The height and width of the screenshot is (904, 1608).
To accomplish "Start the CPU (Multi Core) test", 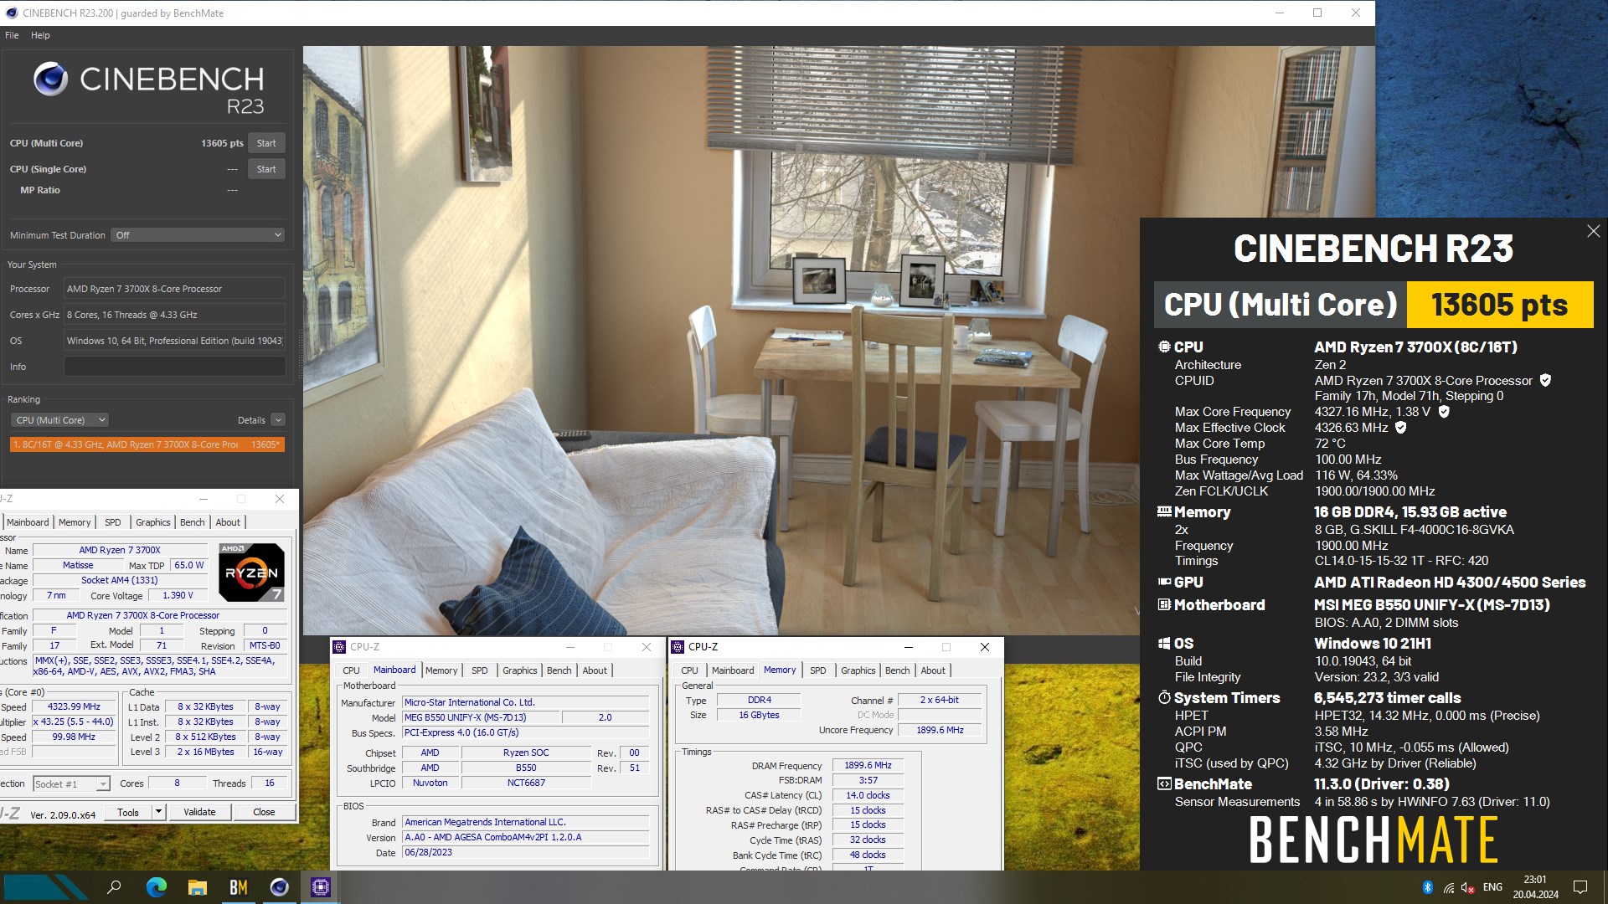I will tap(266, 143).
